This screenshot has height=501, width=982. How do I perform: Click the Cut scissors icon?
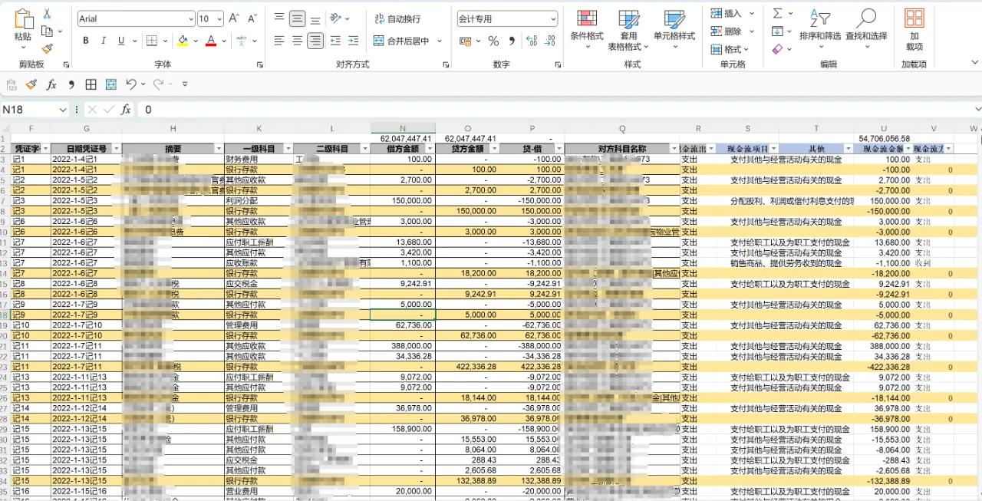click(x=47, y=14)
